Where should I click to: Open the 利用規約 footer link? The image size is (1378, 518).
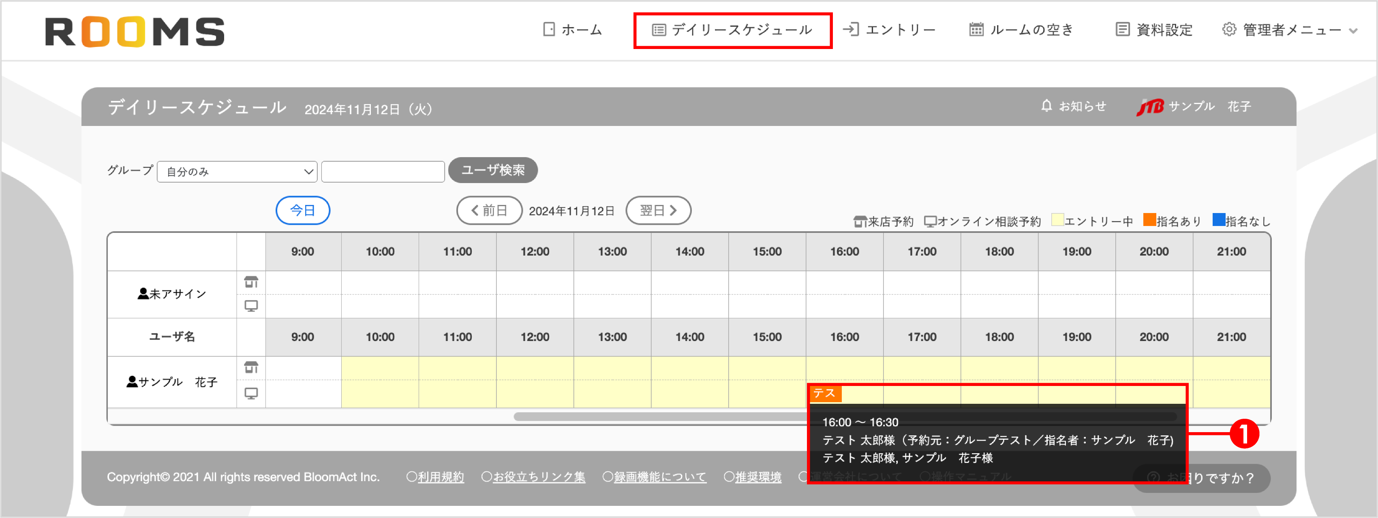(440, 476)
